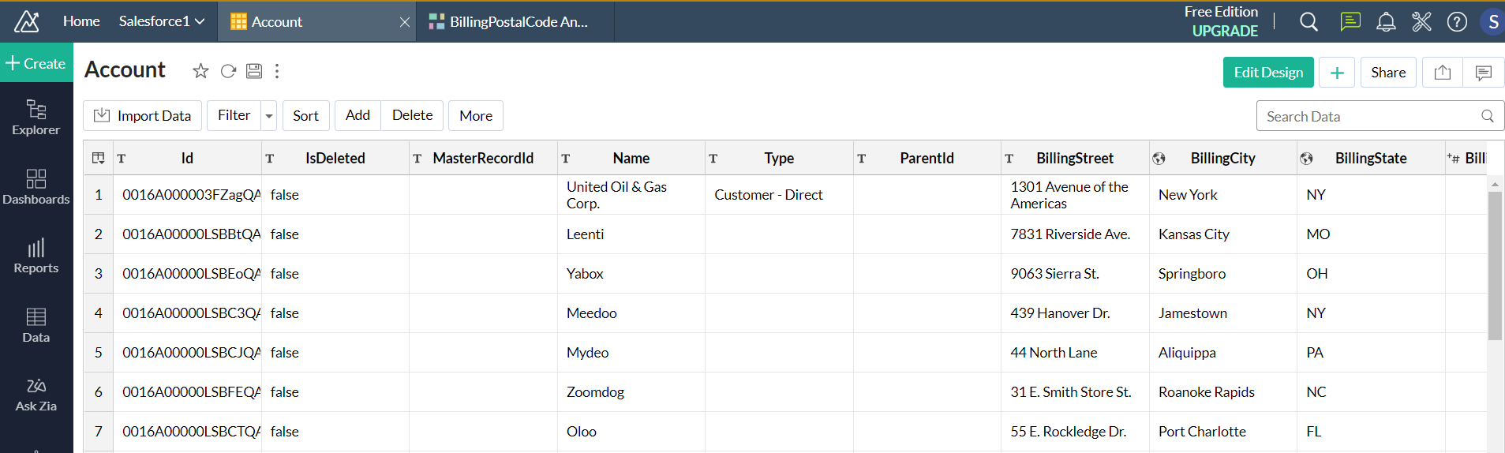Image resolution: width=1505 pixels, height=453 pixels.
Task: Click the 'Leenti' name cell
Action: (x=631, y=234)
